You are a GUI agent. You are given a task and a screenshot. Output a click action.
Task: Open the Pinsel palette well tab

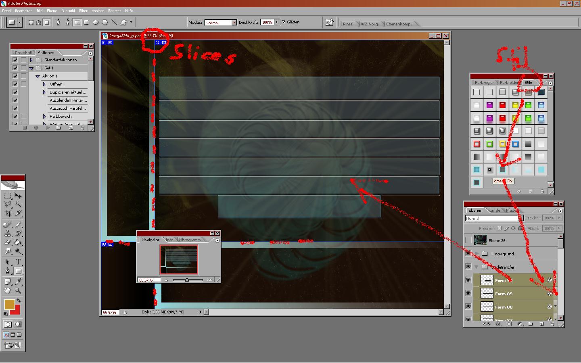tap(348, 24)
